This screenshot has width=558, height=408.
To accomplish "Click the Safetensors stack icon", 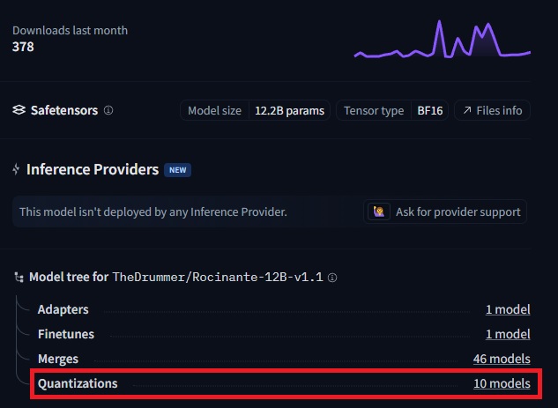I will coord(19,110).
